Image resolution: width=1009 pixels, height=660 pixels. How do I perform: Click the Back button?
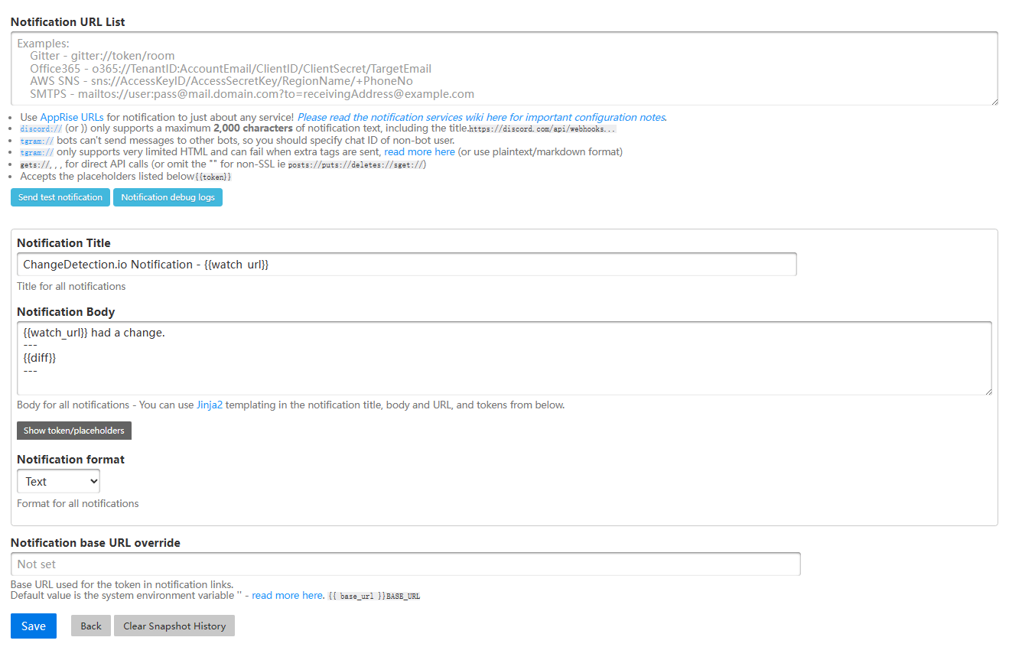click(x=90, y=626)
